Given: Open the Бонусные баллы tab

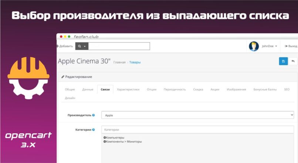Looking at the screenshot, I should (x=265, y=89).
